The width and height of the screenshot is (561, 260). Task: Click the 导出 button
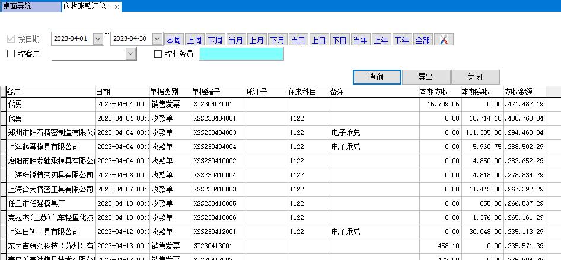coord(426,77)
